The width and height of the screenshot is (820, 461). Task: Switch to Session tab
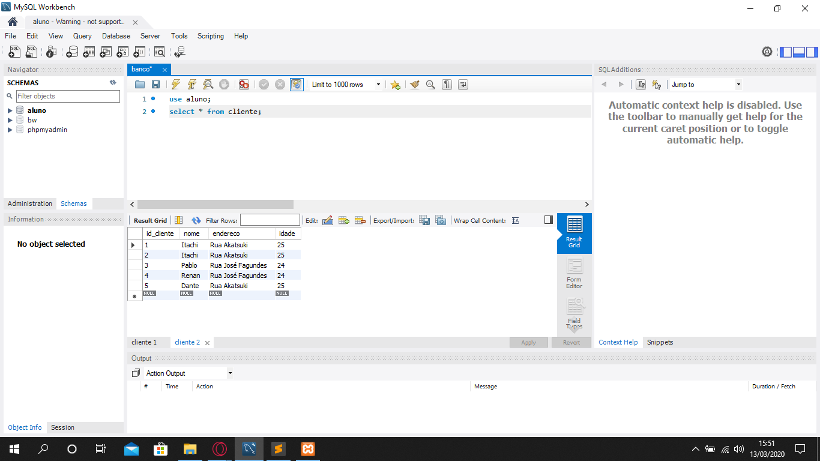62,427
